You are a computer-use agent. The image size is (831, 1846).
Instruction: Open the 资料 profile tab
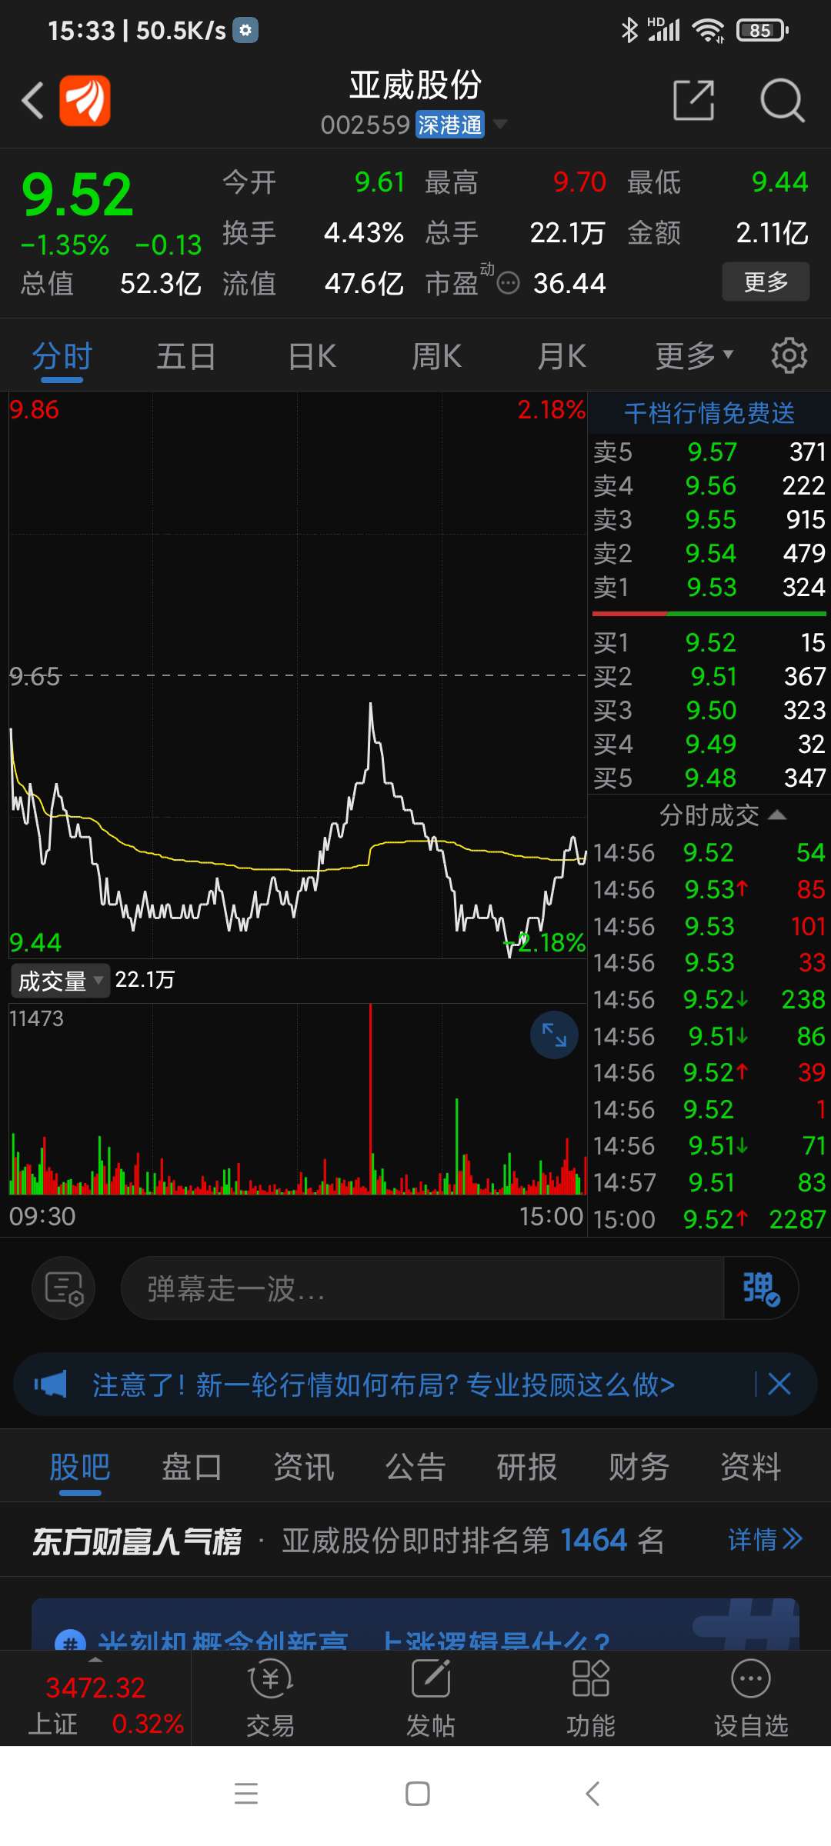pos(750,1467)
